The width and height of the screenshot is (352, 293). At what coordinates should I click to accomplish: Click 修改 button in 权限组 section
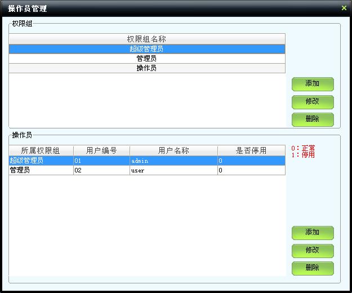pyautogui.click(x=313, y=102)
